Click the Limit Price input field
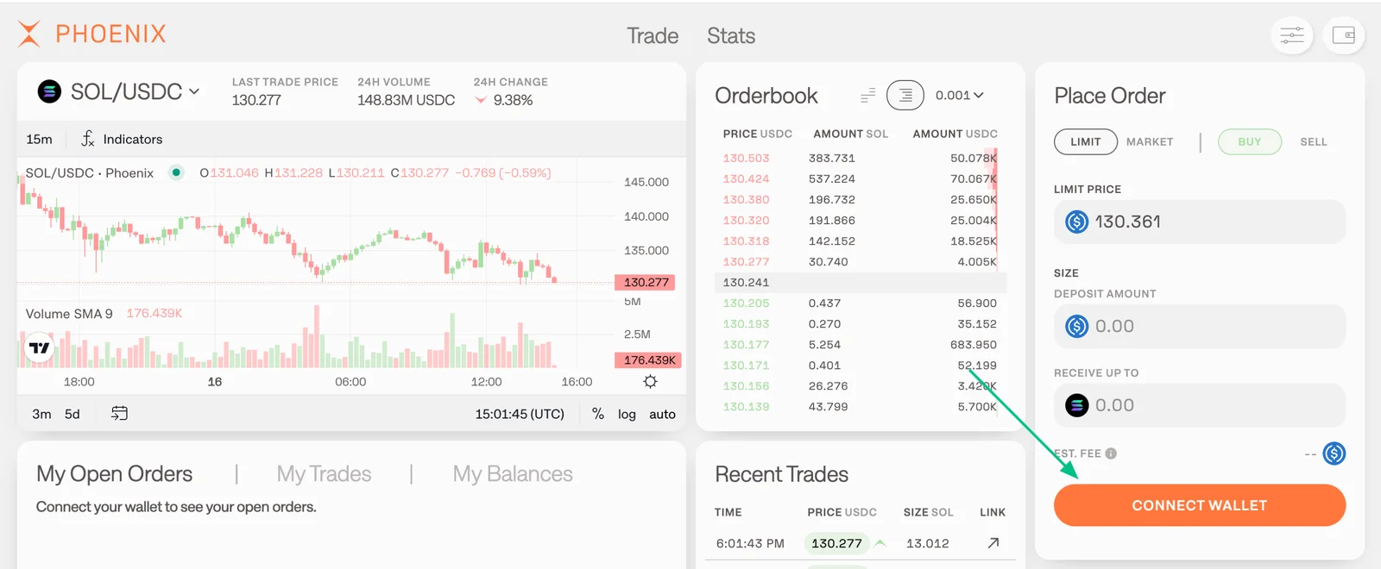Image resolution: width=1381 pixels, height=569 pixels. pos(1200,222)
